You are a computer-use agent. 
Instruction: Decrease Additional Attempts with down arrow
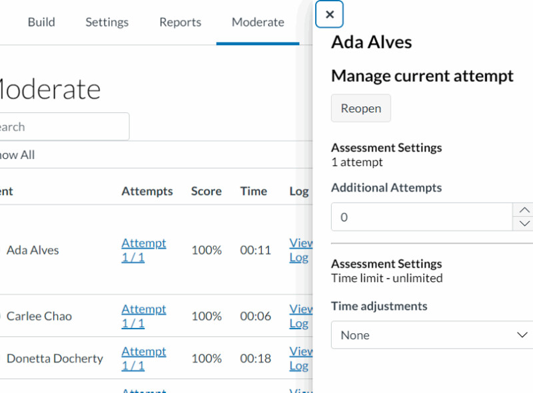523,224
